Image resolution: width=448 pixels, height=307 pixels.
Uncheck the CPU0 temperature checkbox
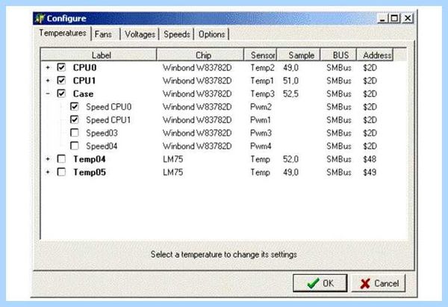pos(61,67)
